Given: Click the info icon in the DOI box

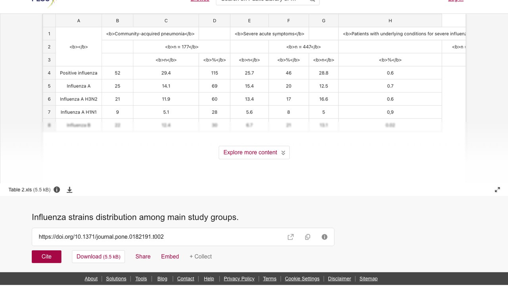Looking at the screenshot, I should pos(324,237).
